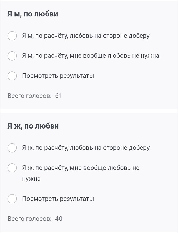Click the radio circle beside the first male option
This screenshot has width=178, height=233.
coord(12,36)
